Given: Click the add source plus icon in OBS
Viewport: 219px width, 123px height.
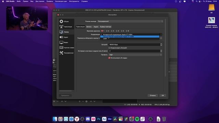Looking at the screenshot, I should [79, 101].
